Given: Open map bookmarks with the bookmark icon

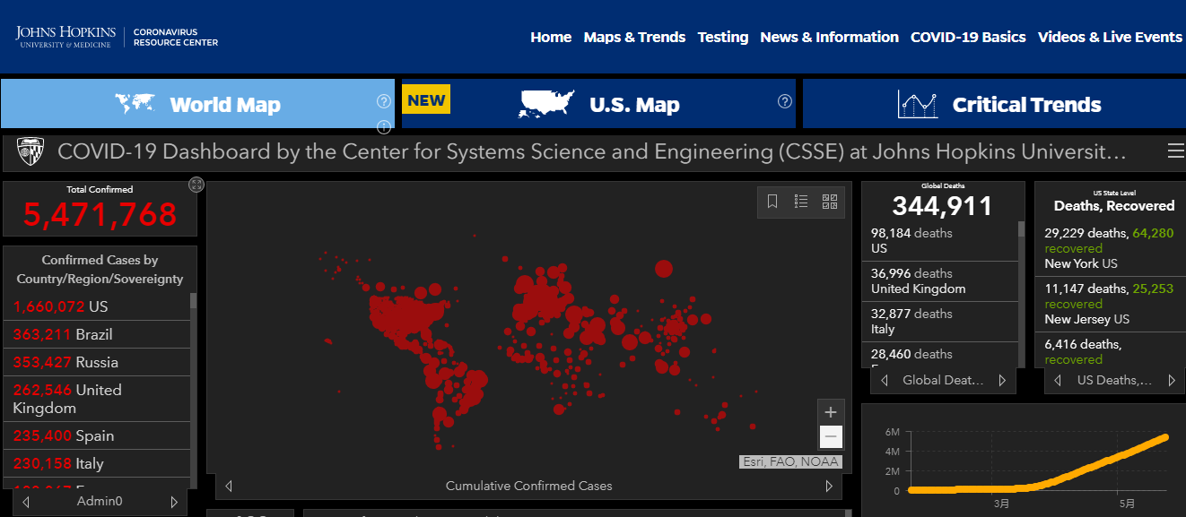Looking at the screenshot, I should pos(772,202).
